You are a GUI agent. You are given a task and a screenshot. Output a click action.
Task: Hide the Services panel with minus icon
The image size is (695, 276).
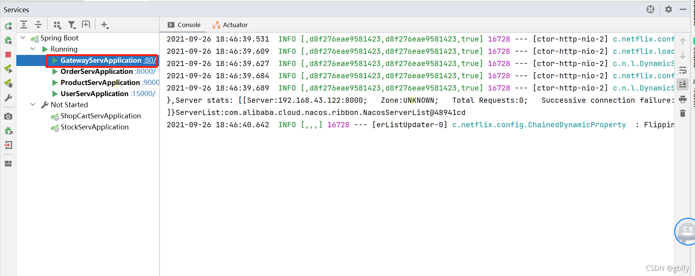pos(683,9)
